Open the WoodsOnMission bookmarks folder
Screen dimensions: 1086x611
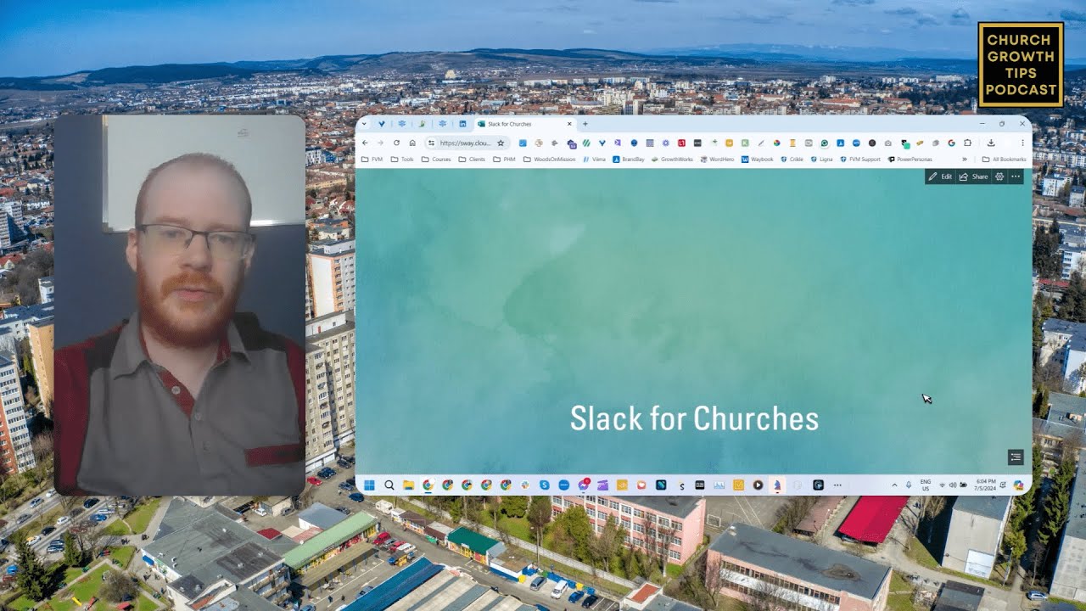[x=549, y=159]
